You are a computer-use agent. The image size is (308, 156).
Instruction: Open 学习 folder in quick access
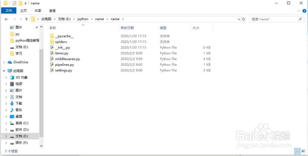coord(19,53)
